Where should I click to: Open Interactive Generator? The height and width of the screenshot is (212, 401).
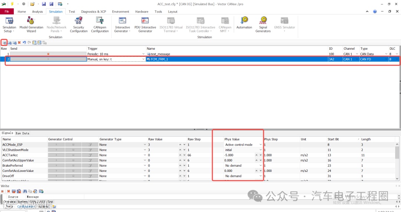pos(123,25)
